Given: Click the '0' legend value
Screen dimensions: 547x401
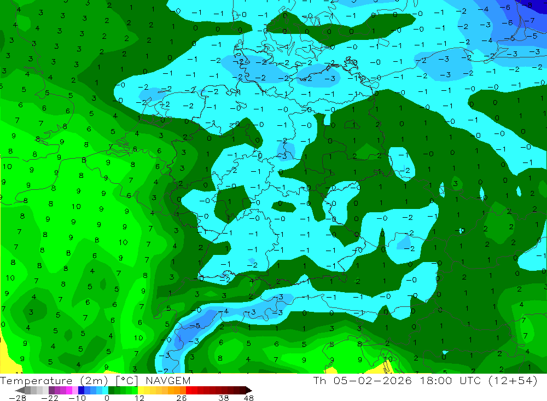Looking at the screenshot, I should coord(107,398).
